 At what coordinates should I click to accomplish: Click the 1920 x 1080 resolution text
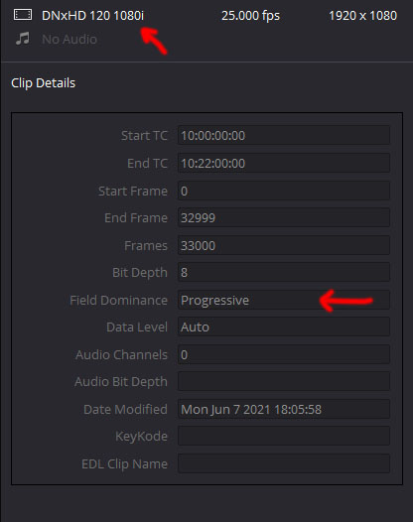(x=362, y=16)
